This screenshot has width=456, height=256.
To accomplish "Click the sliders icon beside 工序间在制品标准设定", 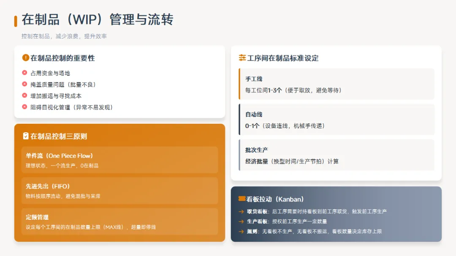I will 242,58.
